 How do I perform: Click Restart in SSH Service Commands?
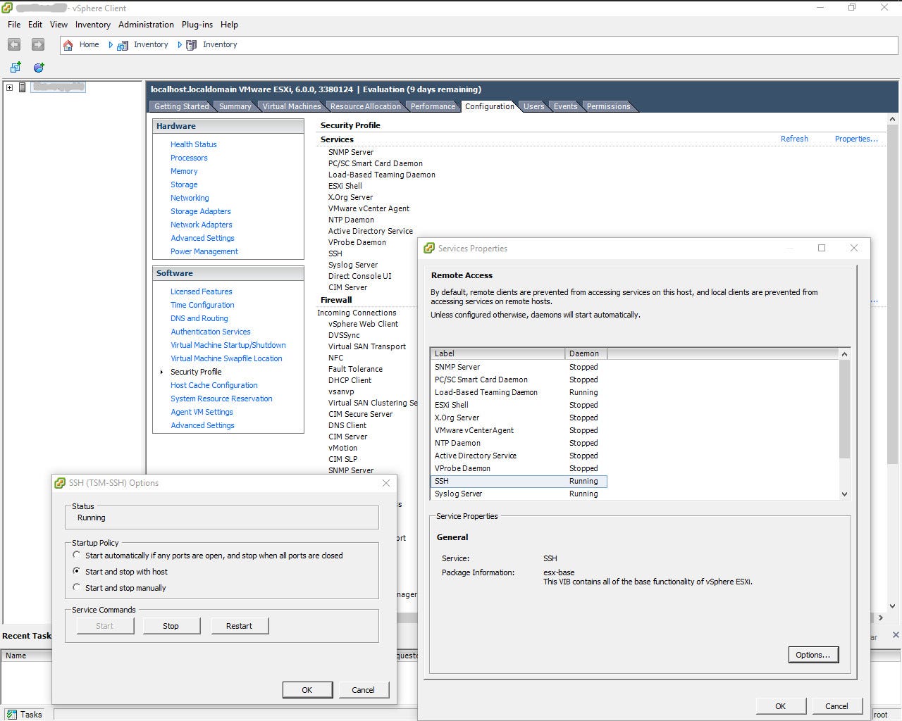pos(239,625)
